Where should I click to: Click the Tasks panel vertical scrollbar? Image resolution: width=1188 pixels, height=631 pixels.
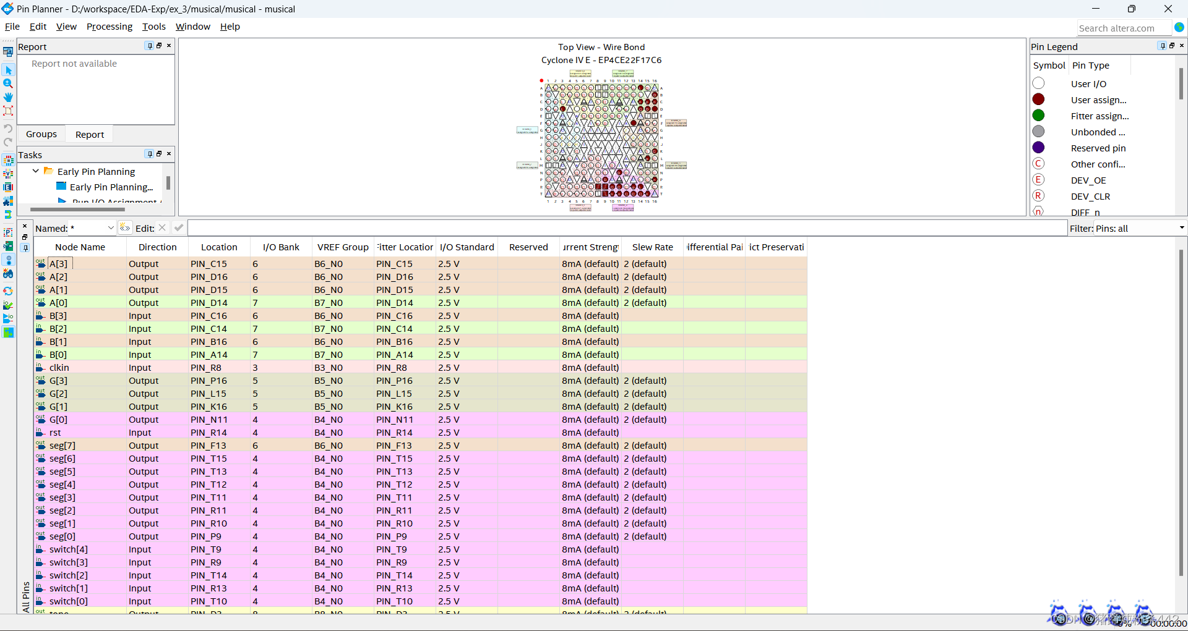pyautogui.click(x=168, y=184)
